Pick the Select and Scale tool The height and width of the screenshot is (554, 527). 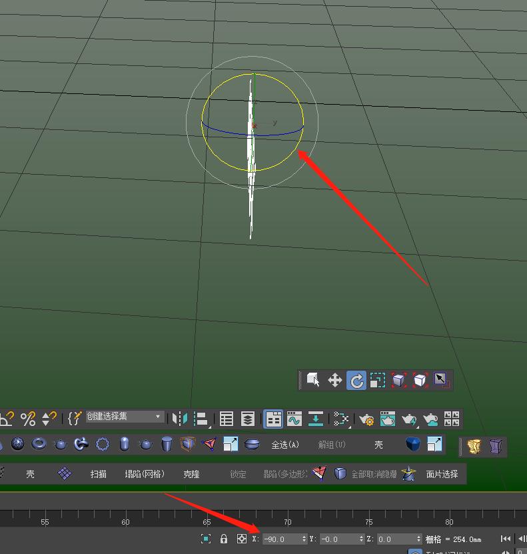click(377, 381)
